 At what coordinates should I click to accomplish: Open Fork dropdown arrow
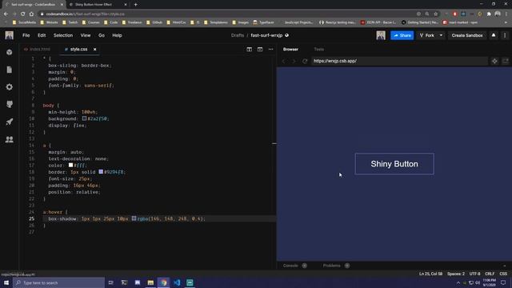(441, 35)
